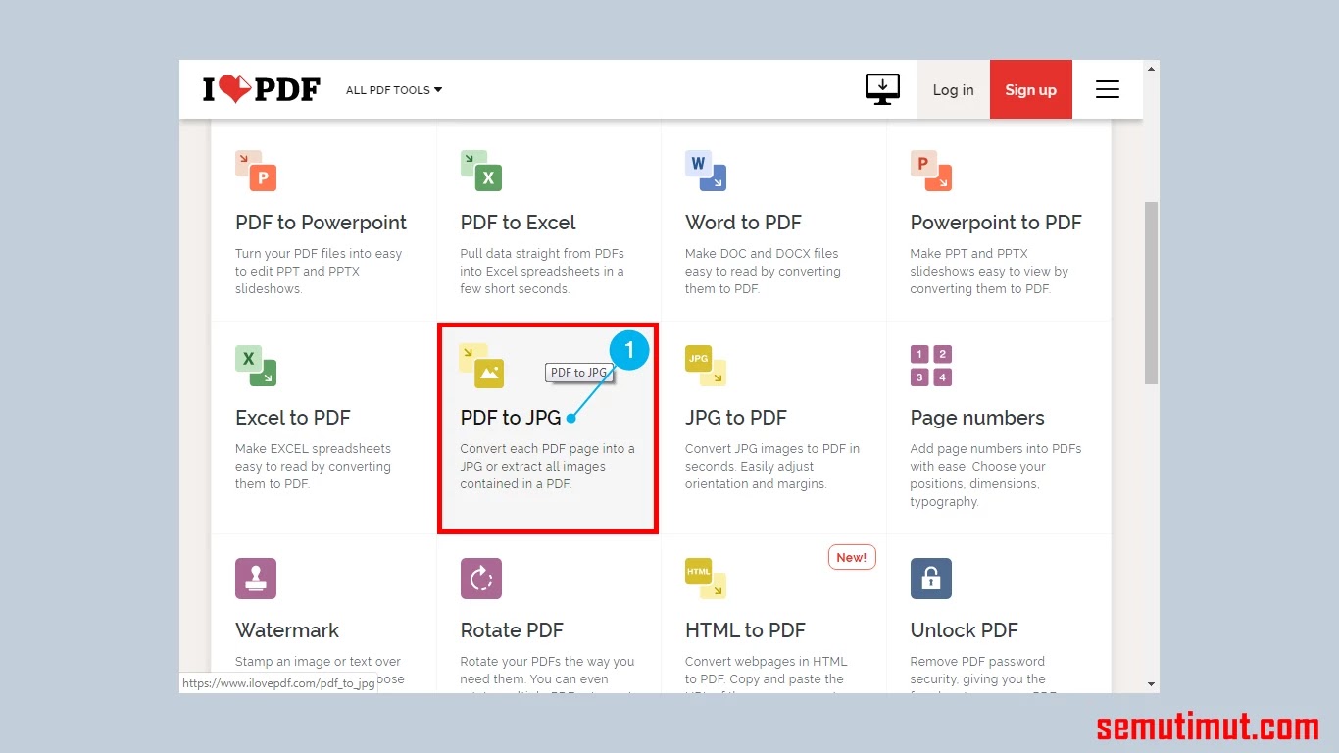
Task: Open the Powerpoint to PDF title
Action: tap(996, 223)
